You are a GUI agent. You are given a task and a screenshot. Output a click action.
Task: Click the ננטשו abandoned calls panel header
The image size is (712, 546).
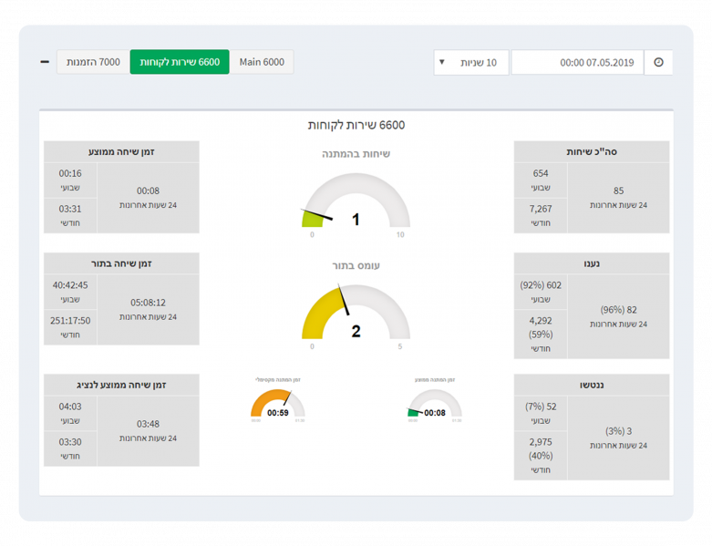(x=592, y=385)
